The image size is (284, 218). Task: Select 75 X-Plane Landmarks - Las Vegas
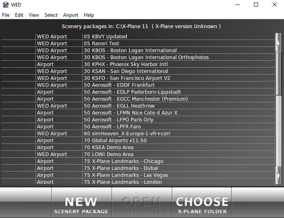point(138,175)
